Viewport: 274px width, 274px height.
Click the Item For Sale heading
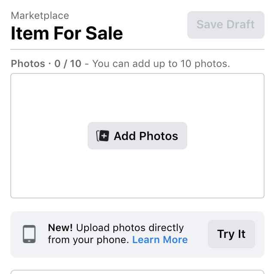[67, 33]
